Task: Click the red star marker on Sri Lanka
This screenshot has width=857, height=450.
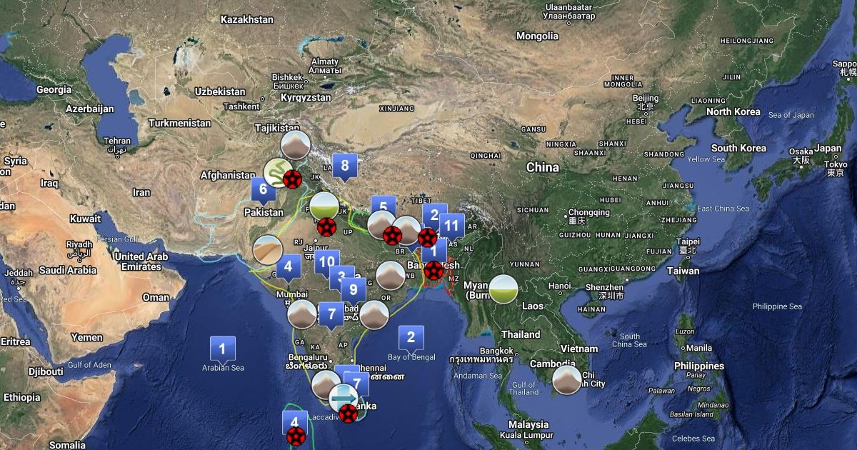Action: tap(348, 414)
